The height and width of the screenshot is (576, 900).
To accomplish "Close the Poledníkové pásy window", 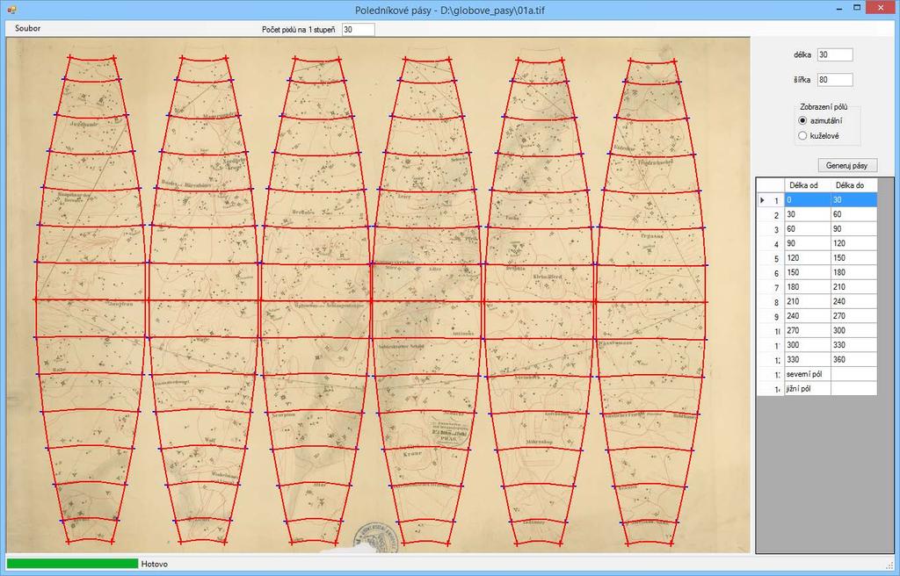I will point(881,8).
